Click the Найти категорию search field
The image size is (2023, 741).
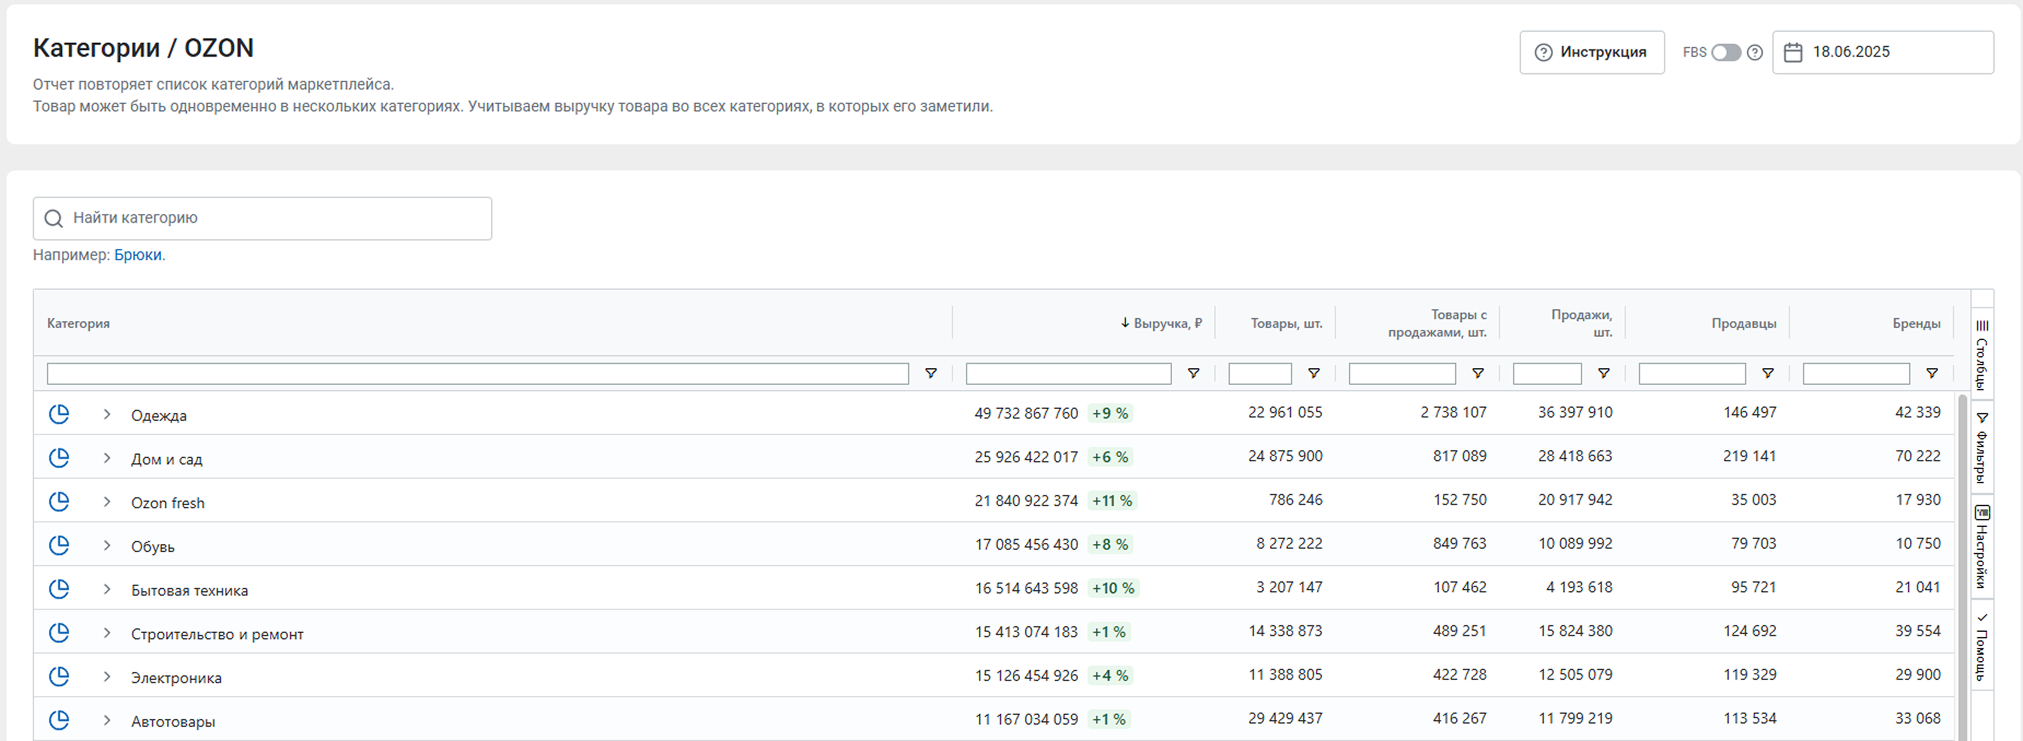coord(262,218)
